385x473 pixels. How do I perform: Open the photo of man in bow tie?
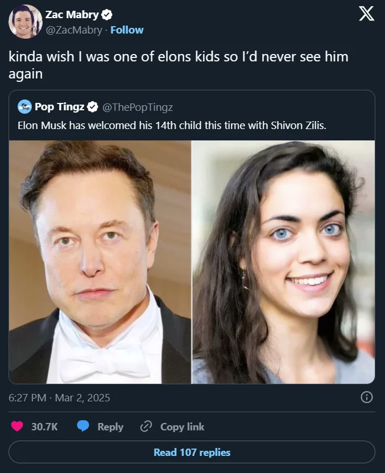pos(100,262)
